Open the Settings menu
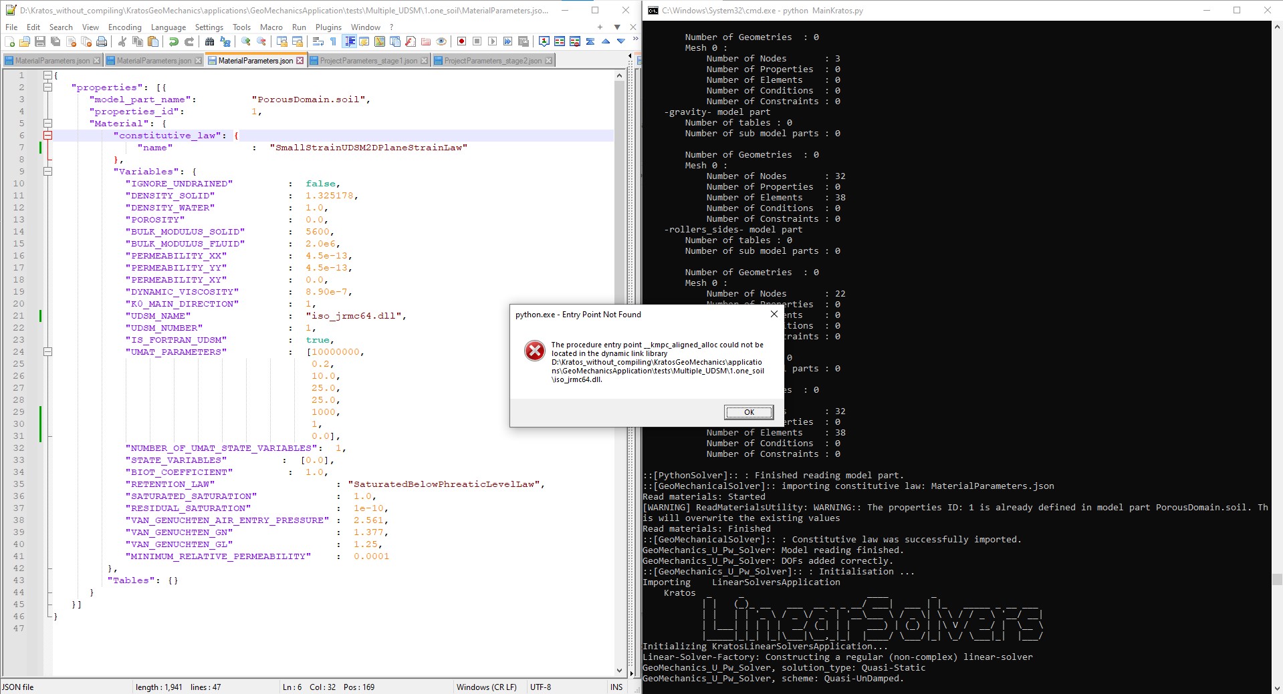The height and width of the screenshot is (694, 1283). click(209, 27)
